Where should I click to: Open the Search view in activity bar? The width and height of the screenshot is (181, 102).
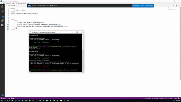pos(2,11)
